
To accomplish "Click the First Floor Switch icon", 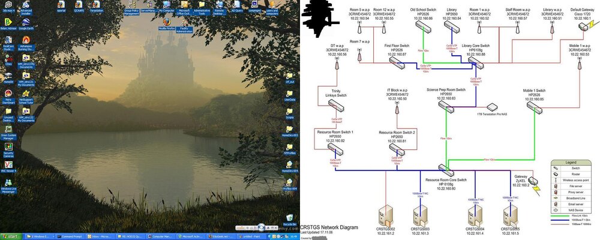I will (x=397, y=63).
